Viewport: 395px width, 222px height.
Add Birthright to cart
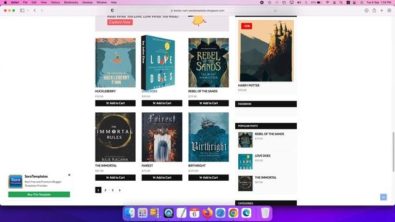coord(209,178)
